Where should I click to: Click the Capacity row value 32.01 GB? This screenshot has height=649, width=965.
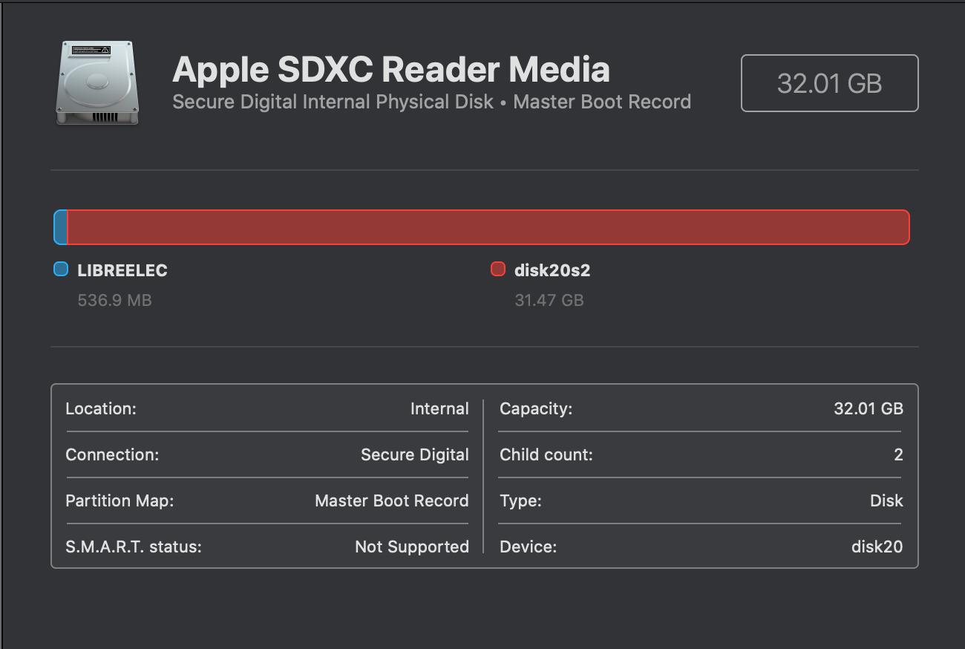[868, 408]
